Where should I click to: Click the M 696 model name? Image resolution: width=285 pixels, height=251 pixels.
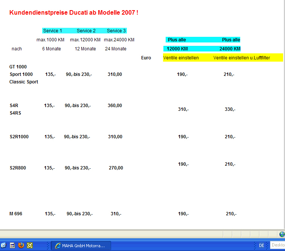(16, 214)
